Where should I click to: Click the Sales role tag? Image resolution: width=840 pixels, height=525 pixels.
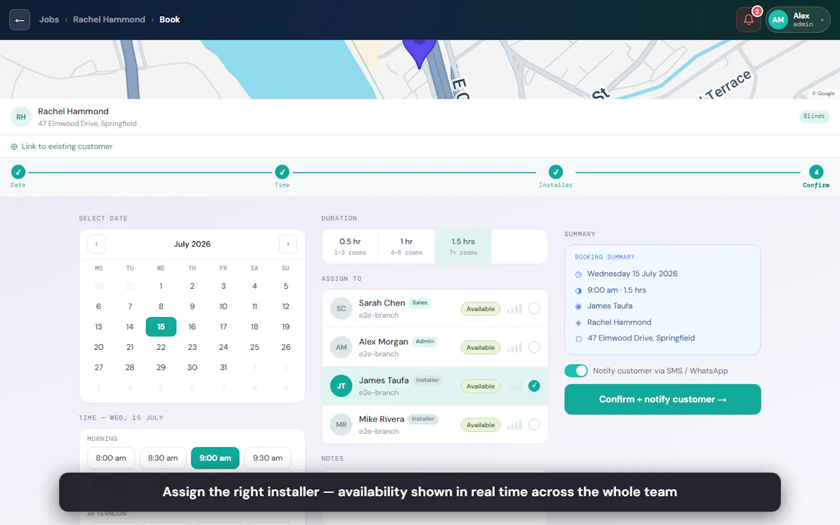419,302
